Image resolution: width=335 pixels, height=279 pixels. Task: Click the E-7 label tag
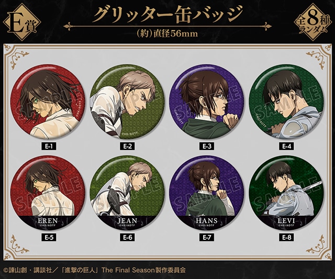click(x=207, y=237)
